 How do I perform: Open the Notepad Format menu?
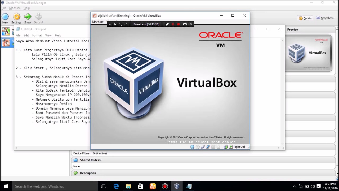tap(37, 35)
